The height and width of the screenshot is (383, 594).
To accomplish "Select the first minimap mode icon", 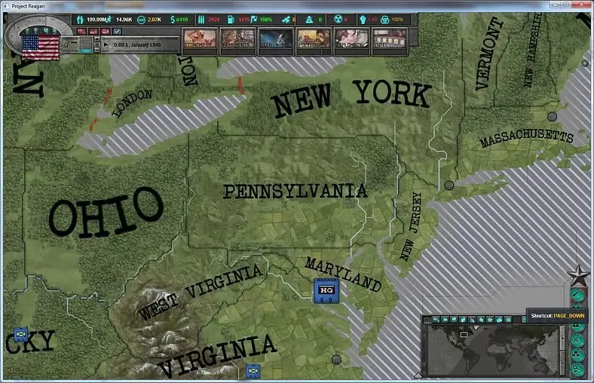I will tap(436, 320).
